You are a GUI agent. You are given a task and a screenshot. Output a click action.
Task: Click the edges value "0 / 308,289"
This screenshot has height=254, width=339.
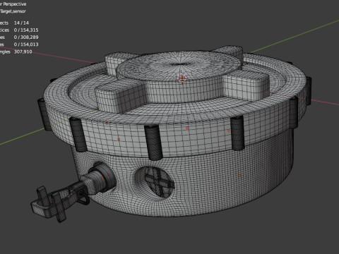pyautogui.click(x=26, y=37)
